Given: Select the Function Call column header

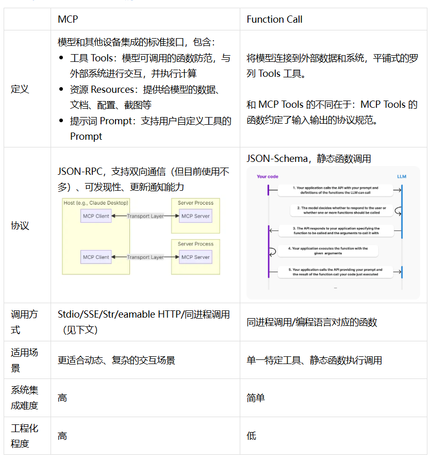Looking at the screenshot, I should [274, 20].
